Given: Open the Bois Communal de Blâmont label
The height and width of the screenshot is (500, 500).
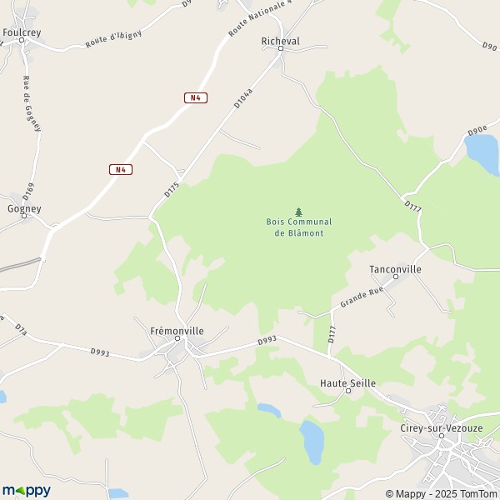Looking at the screenshot, I should [299, 227].
